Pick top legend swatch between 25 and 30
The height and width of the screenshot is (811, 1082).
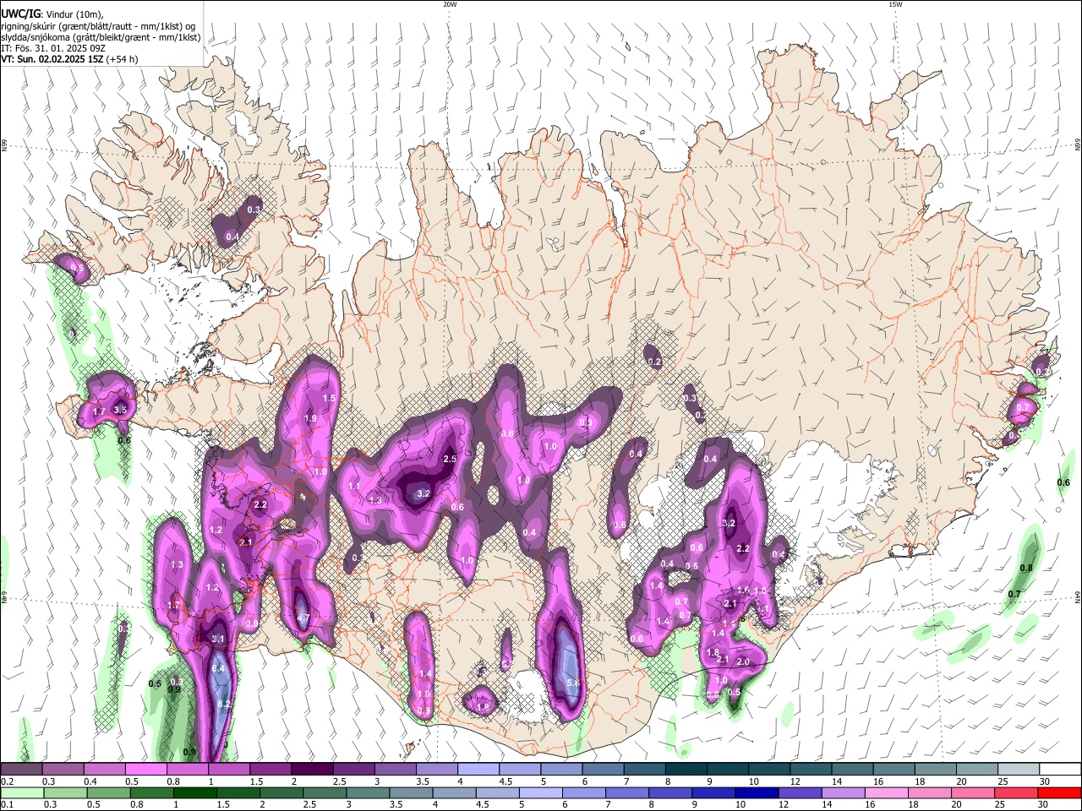pos(1019,770)
